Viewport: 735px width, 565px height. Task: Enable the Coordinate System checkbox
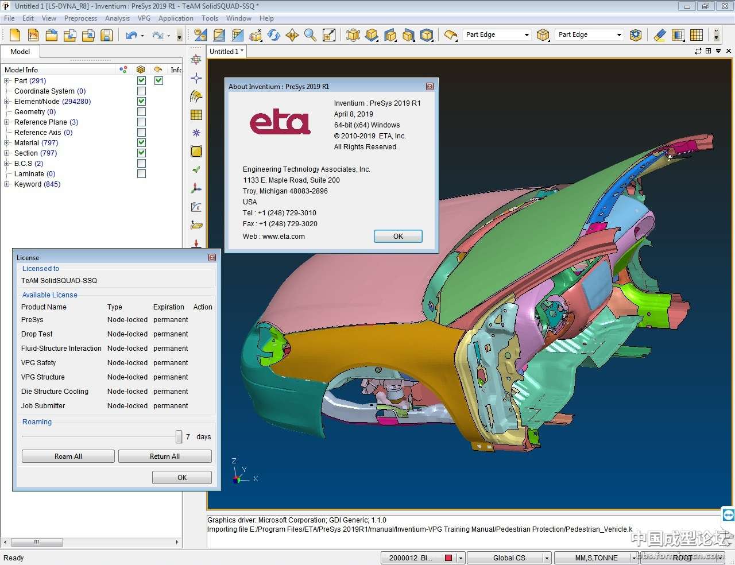[x=141, y=91]
